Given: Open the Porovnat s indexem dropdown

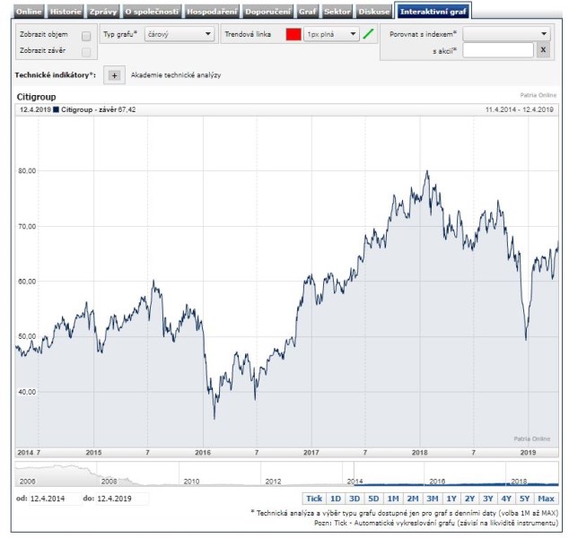Looking at the screenshot, I should coord(506,33).
